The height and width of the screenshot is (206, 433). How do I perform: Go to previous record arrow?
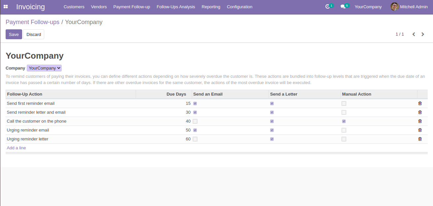[414, 34]
